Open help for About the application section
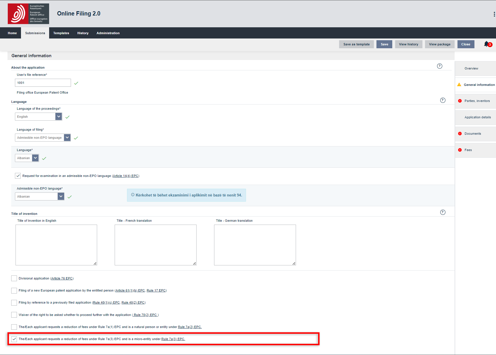This screenshot has width=496, height=355. point(439,66)
